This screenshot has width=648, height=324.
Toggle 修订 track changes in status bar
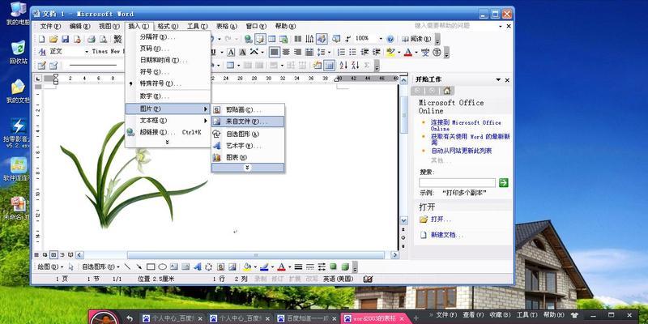[x=278, y=279]
